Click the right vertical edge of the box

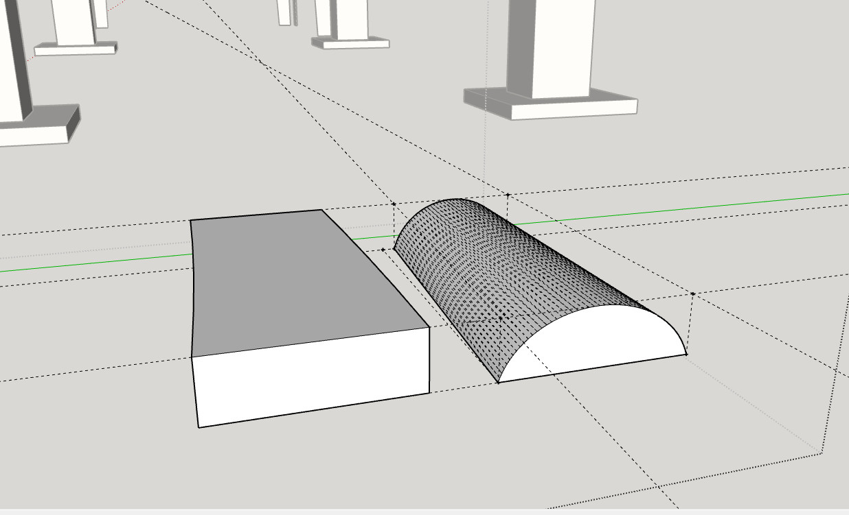[x=429, y=360]
